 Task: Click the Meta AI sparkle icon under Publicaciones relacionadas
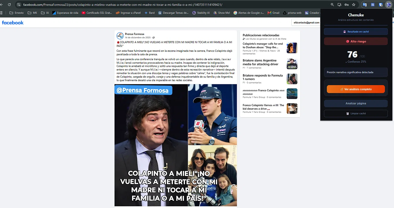244,39
